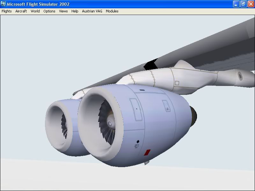Close the Flight Simulator 2002 window
This screenshot has width=255, height=191.
(x=251, y=4)
